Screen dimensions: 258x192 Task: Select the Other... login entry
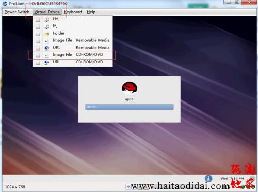130,107
